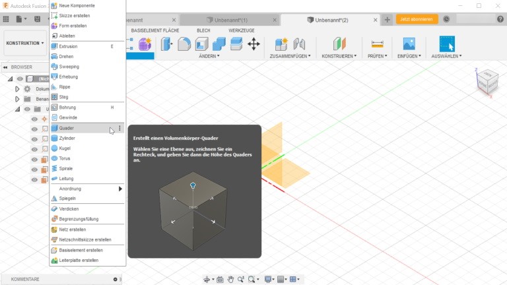Click the Extrusion tool icon

[55, 47]
